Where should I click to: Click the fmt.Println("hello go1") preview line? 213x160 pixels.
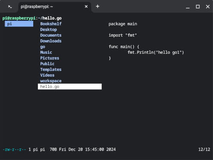156,52
